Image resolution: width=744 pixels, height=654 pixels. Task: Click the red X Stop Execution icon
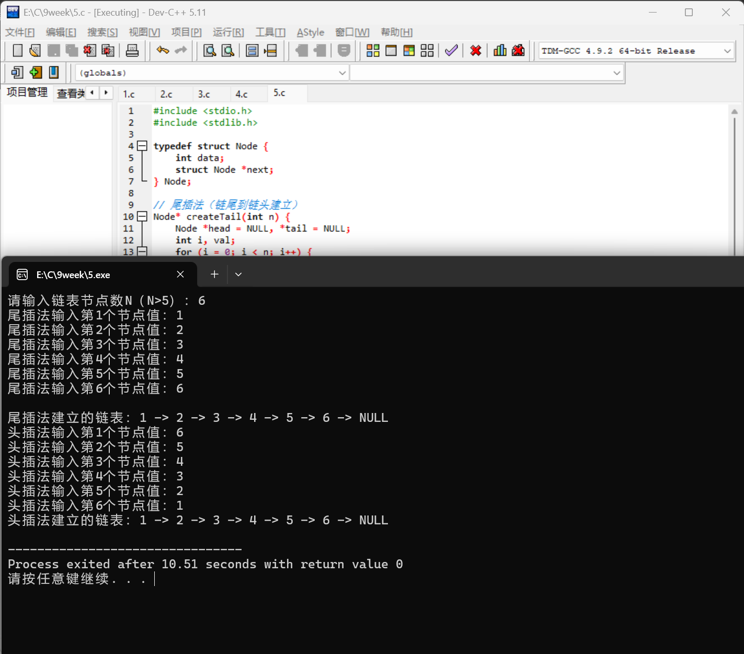coord(475,51)
